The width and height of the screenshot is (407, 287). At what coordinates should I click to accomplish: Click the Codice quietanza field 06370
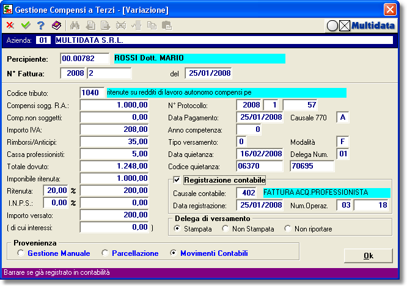click(260, 166)
